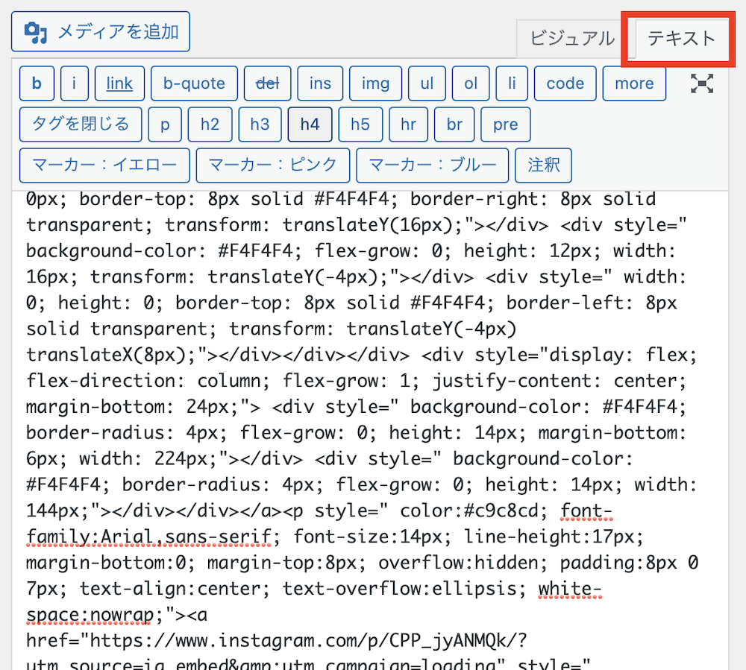Insert a blockquote with b-quote
The width and height of the screenshot is (746, 670).
point(194,83)
